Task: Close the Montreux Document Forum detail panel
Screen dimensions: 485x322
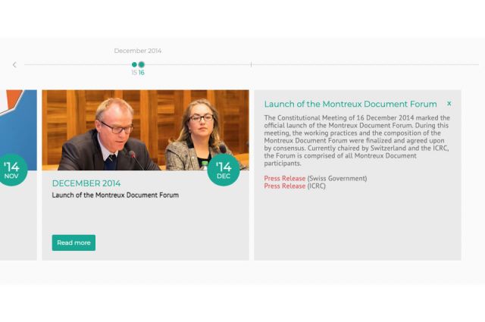Action: [x=449, y=104]
